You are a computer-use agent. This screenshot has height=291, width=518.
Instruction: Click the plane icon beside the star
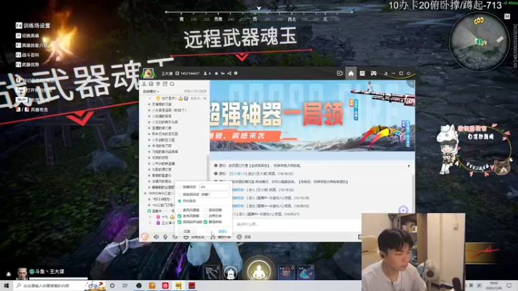pos(223,73)
